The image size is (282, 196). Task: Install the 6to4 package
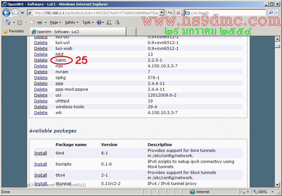pyautogui.click(x=40, y=175)
